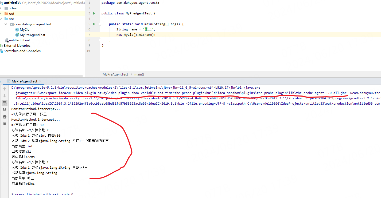Viewport: 381px width, 198px height.
Task: Fold the main method at line 5
Action: 100,24
